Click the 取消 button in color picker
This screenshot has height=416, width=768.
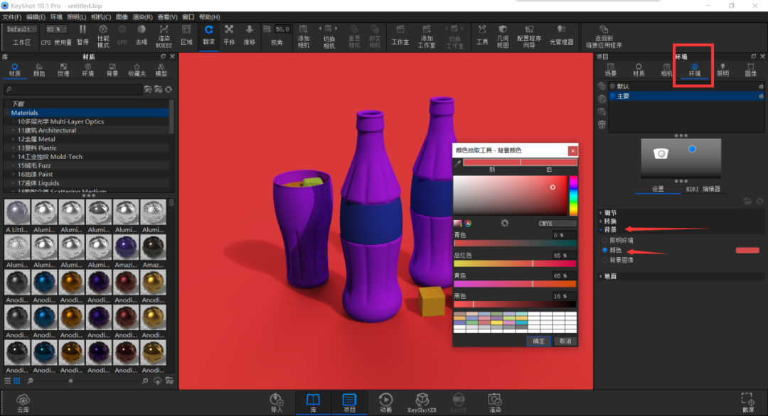tap(565, 341)
